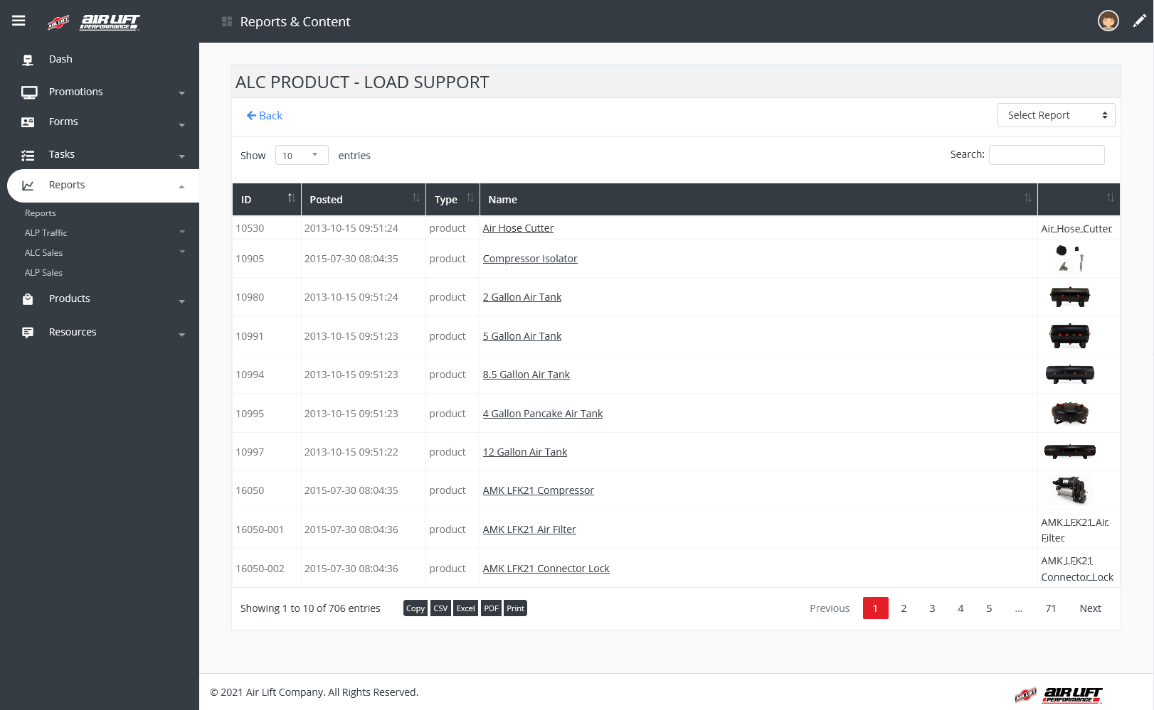Open the Show entries count dropdown

coord(302,155)
